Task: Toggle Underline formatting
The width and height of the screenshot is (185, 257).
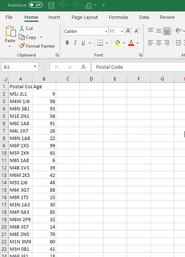Action: [83, 43]
